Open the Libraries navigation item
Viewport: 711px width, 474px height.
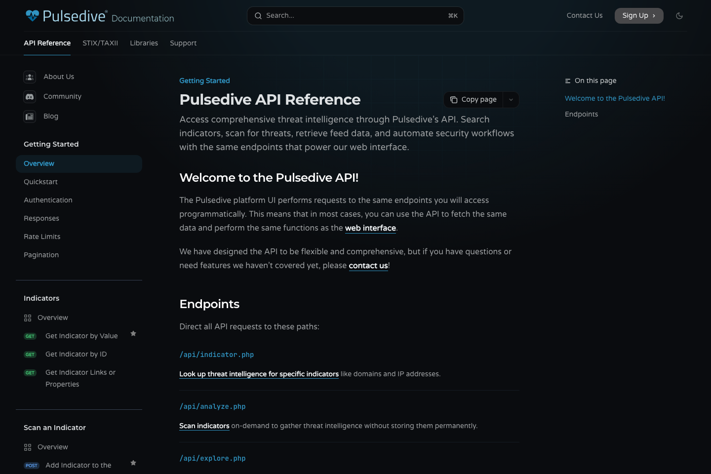pos(144,43)
